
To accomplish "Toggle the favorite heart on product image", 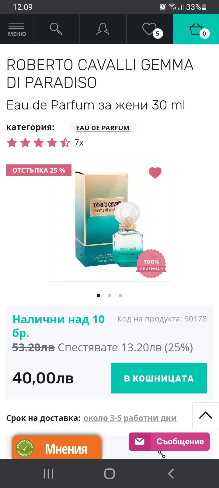I will pos(155,173).
